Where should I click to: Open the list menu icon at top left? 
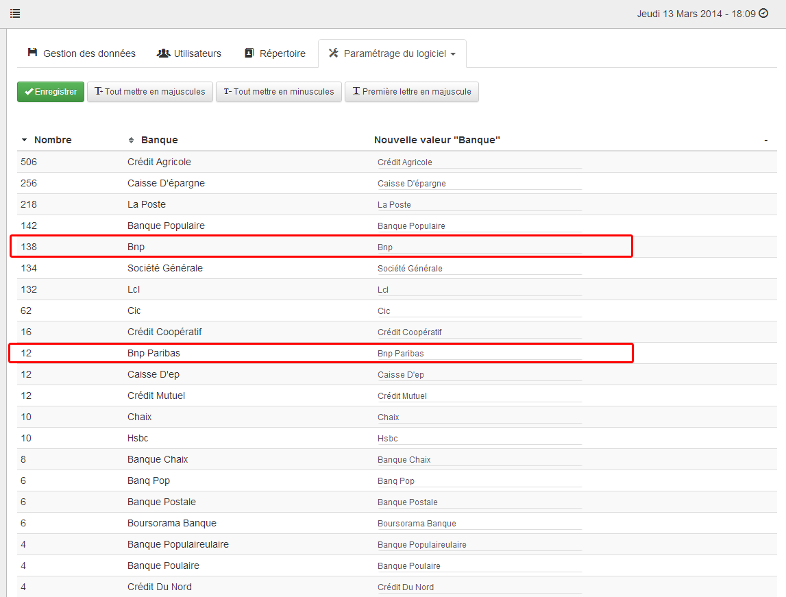click(15, 14)
